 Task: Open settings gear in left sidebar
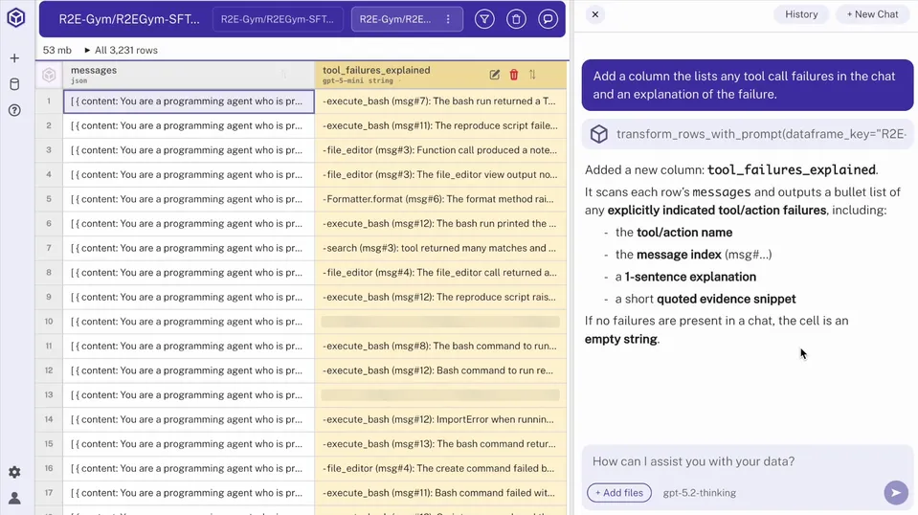click(x=14, y=472)
